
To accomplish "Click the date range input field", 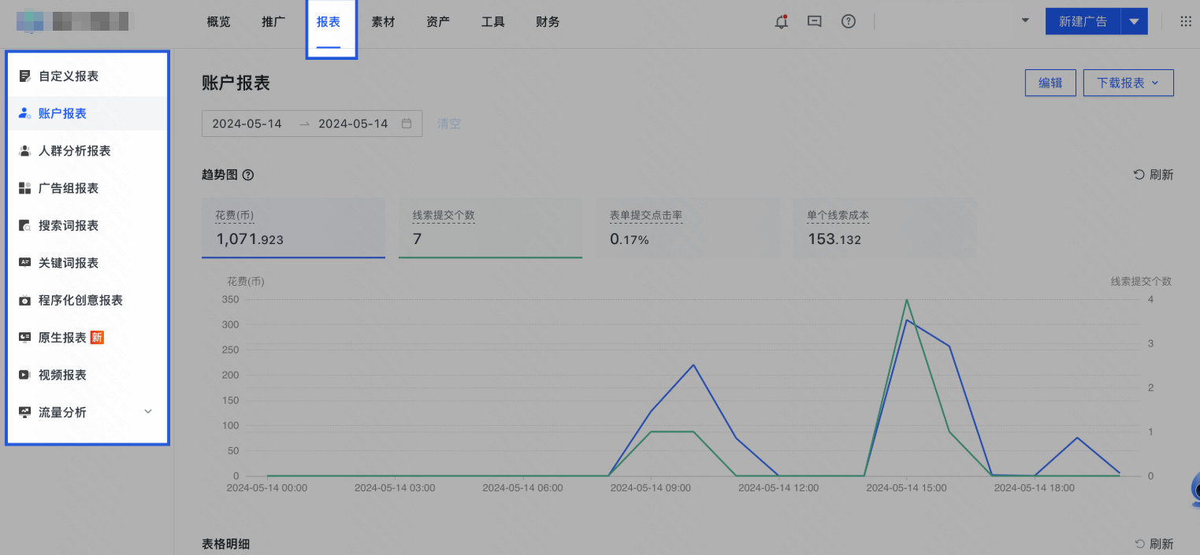I will pos(311,124).
